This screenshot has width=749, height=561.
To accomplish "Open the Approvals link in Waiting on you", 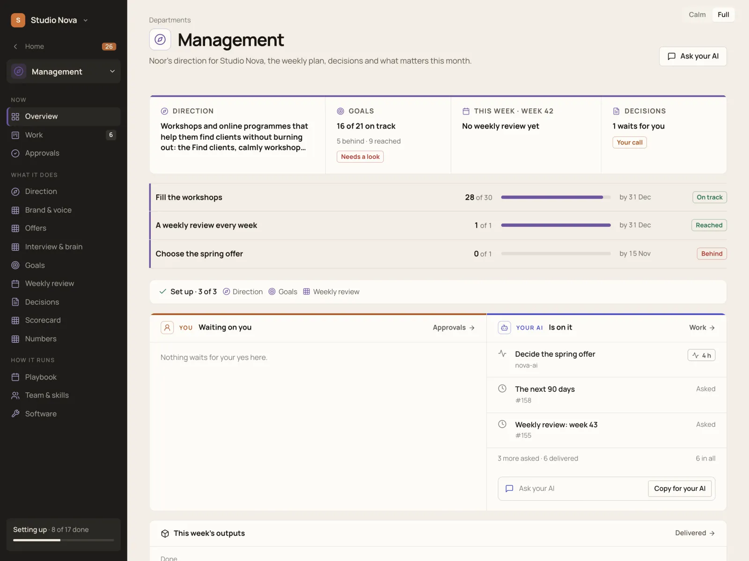I will pyautogui.click(x=454, y=328).
